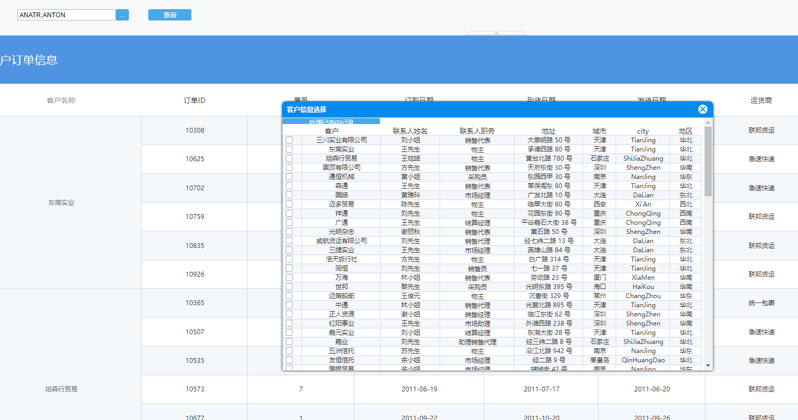The width and height of the screenshot is (798, 420).
Task: Focus the ANATR,ANTON input field
Action: pyautogui.click(x=67, y=15)
